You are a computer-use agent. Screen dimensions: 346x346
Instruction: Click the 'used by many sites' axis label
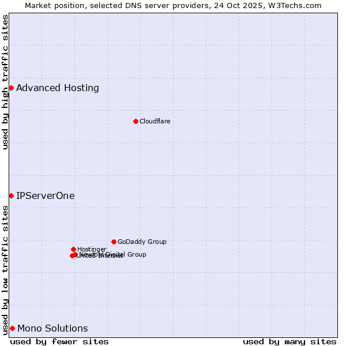(x=289, y=341)
